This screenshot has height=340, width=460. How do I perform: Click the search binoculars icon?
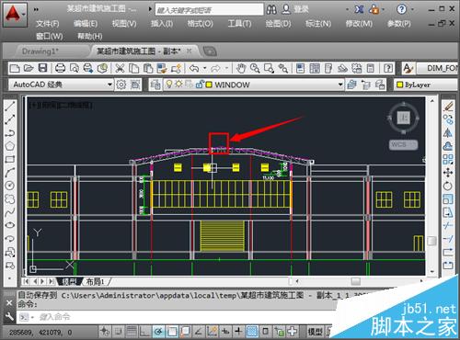[x=271, y=9]
